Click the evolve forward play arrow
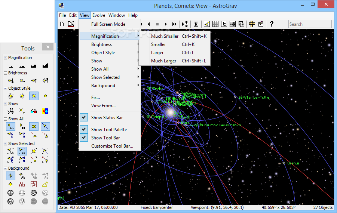The height and width of the screenshot is (213, 337). 166,24
